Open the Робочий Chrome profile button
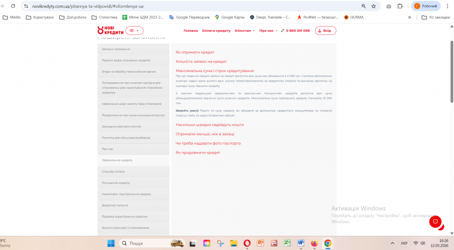This screenshot has width=454, height=250. [x=426, y=6]
